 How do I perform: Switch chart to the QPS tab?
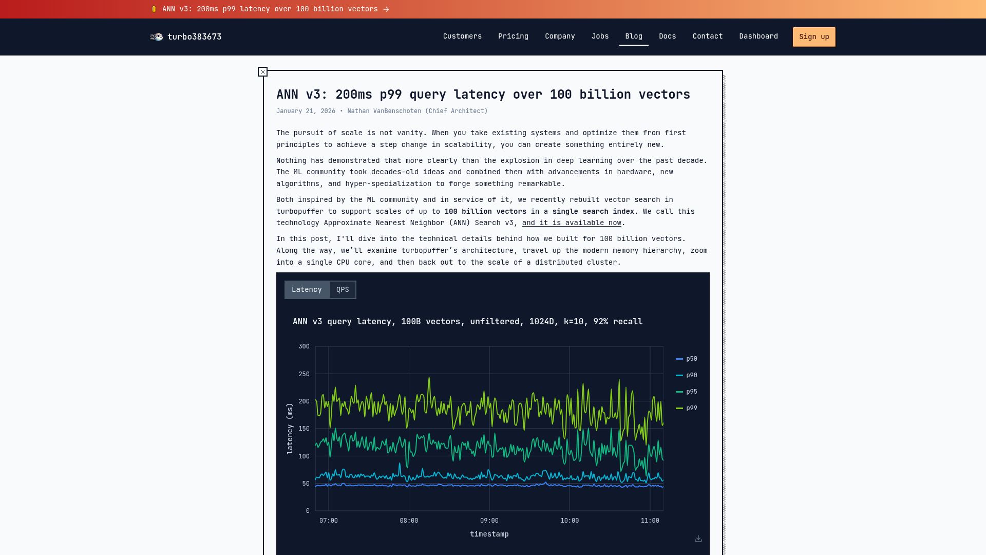tap(343, 290)
